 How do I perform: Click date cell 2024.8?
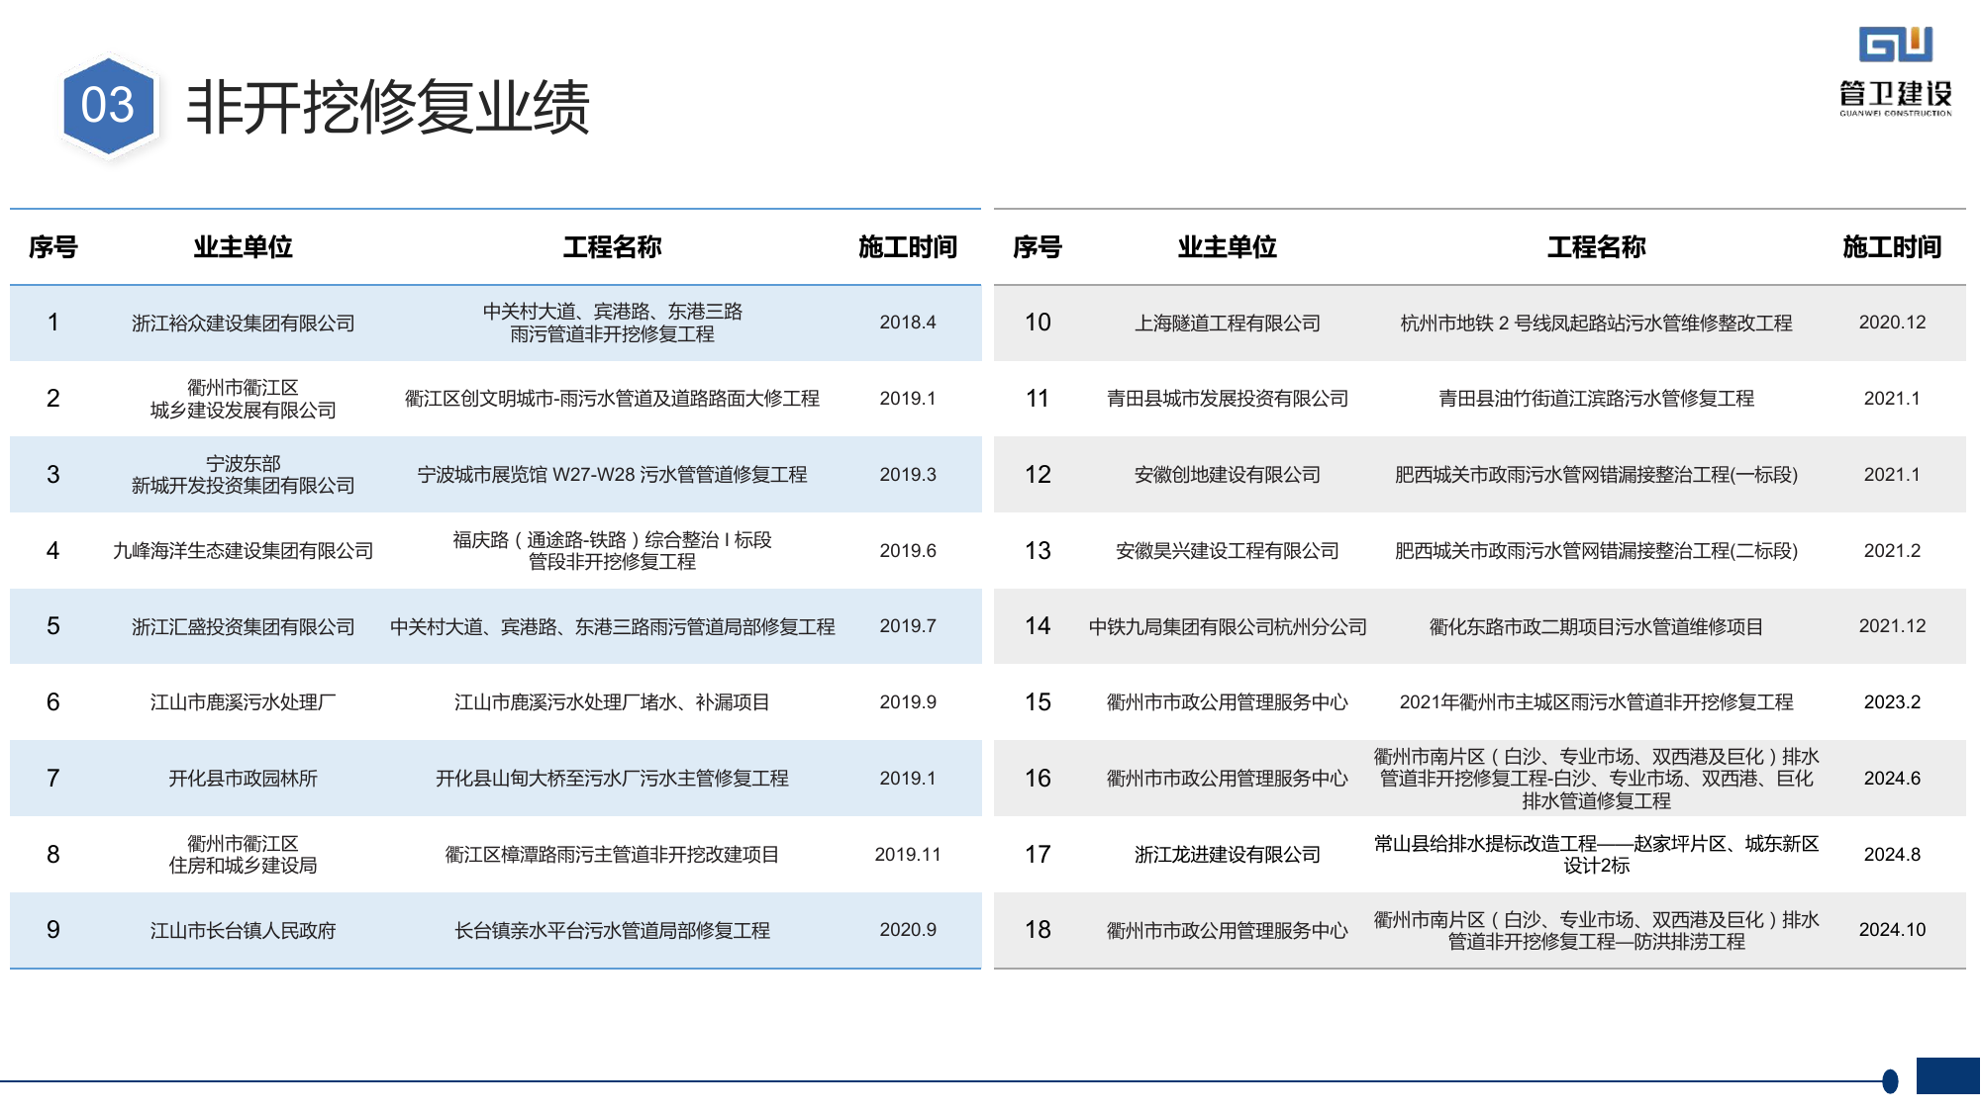click(x=1892, y=855)
